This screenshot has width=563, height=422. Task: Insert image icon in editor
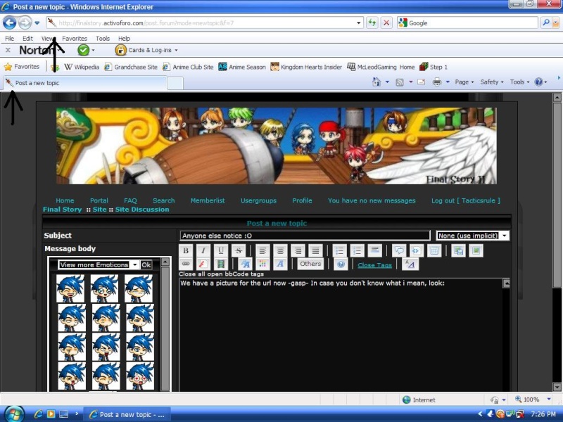coord(476,250)
